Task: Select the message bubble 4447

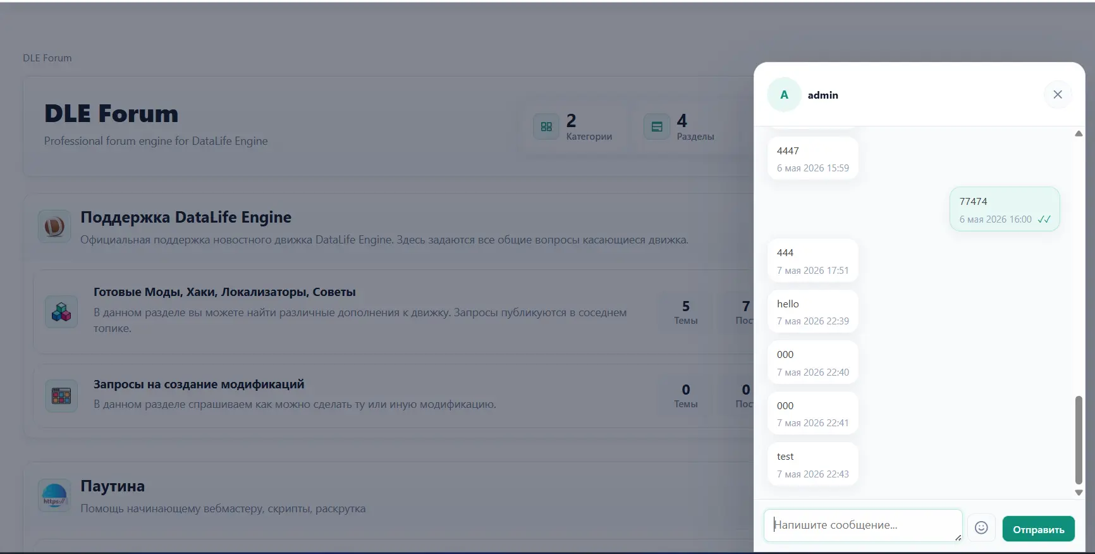Action: pos(812,159)
